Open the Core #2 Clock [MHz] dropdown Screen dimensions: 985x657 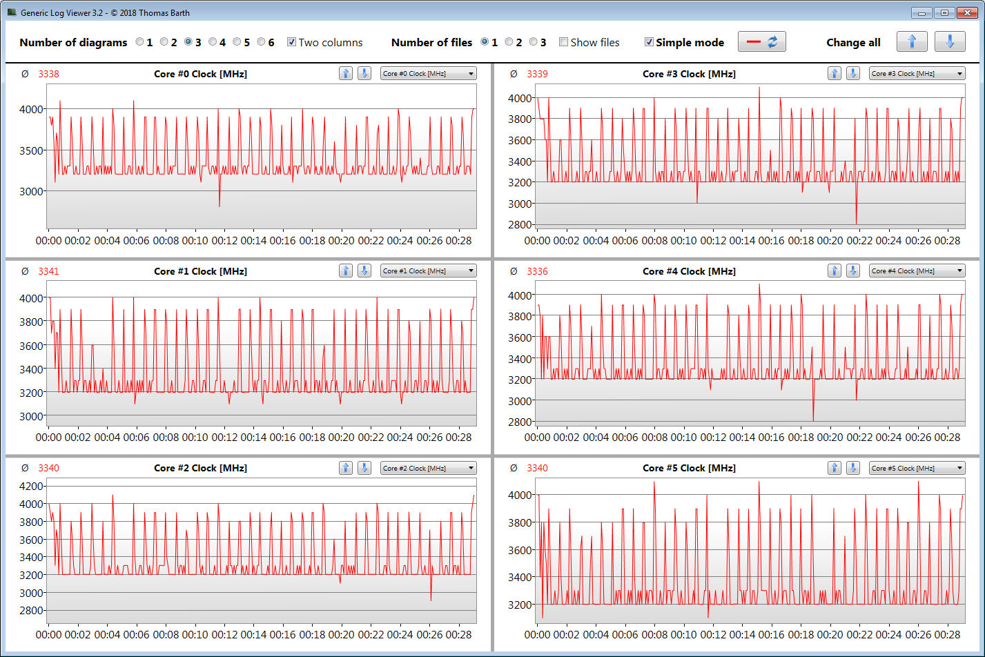click(x=428, y=468)
